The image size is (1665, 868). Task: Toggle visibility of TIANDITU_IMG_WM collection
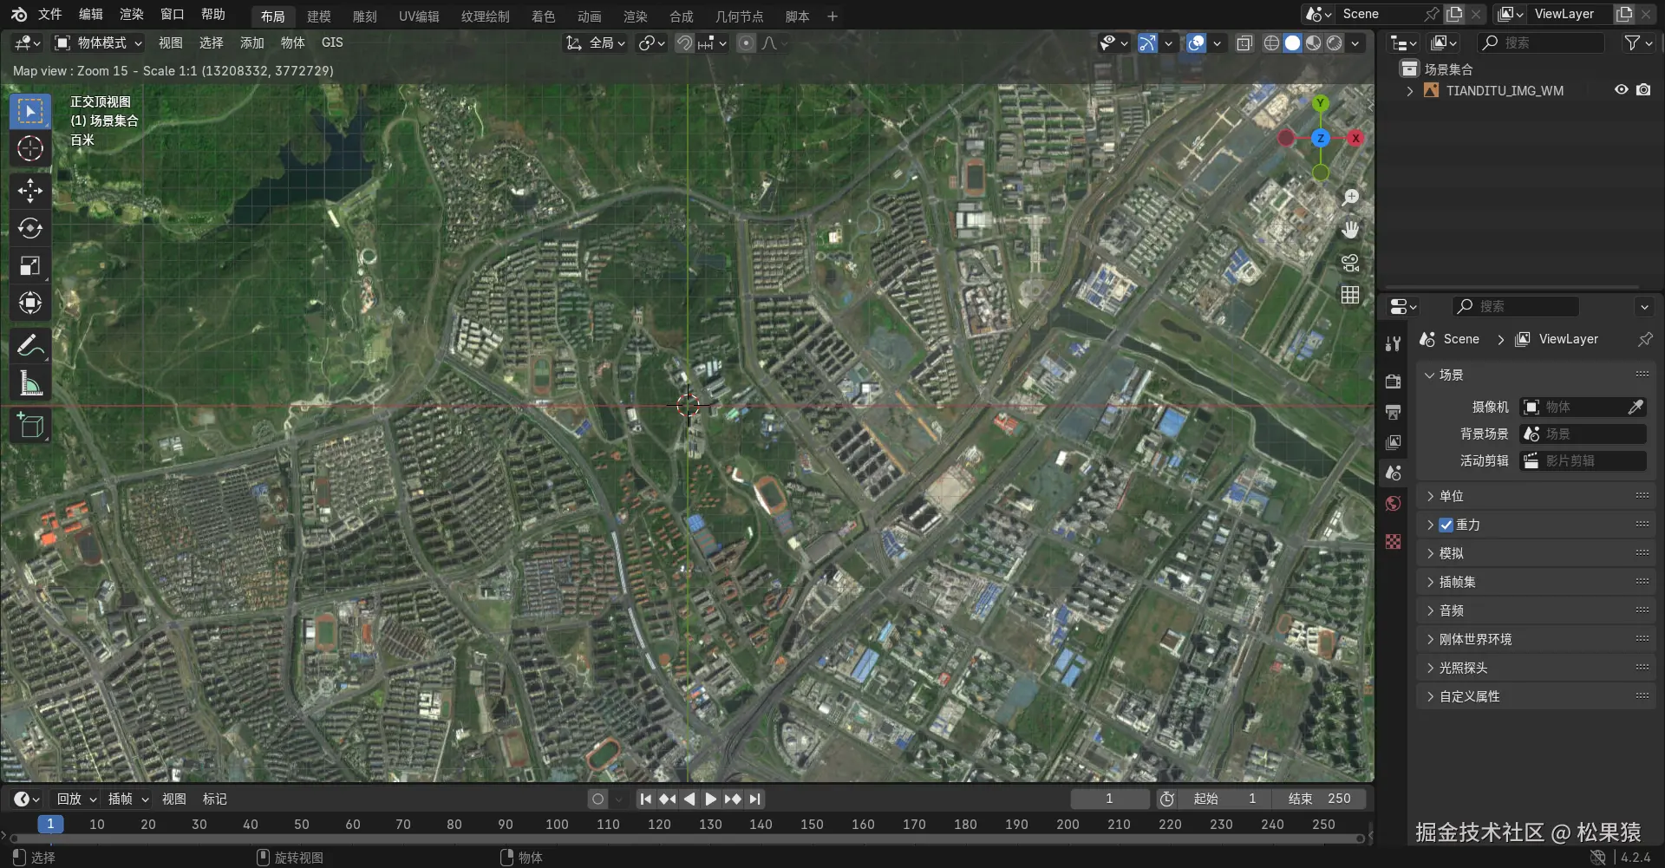click(x=1621, y=90)
